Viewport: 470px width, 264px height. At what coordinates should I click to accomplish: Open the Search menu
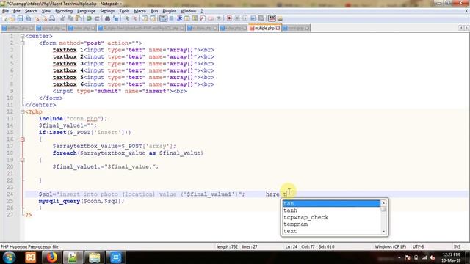(x=31, y=11)
